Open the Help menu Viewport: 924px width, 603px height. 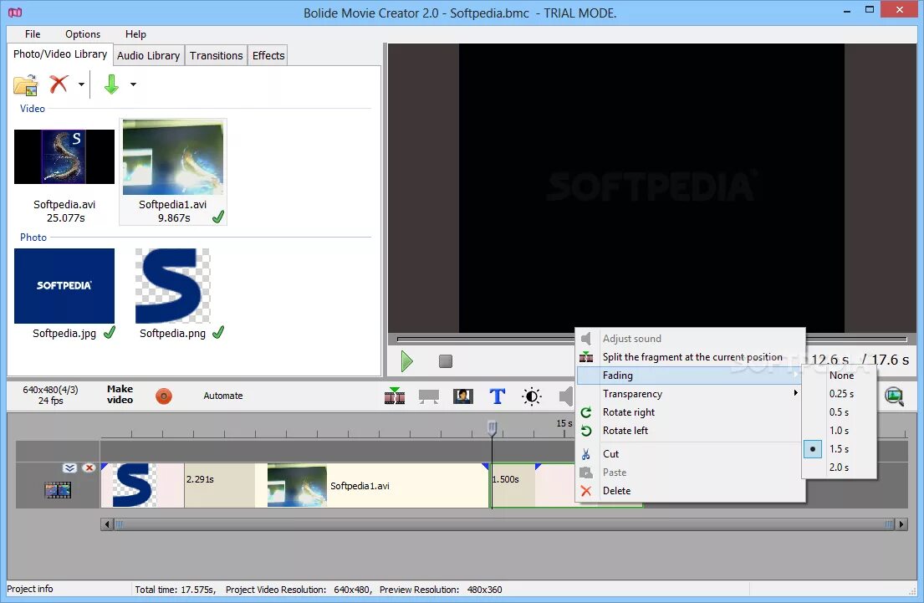135,34
